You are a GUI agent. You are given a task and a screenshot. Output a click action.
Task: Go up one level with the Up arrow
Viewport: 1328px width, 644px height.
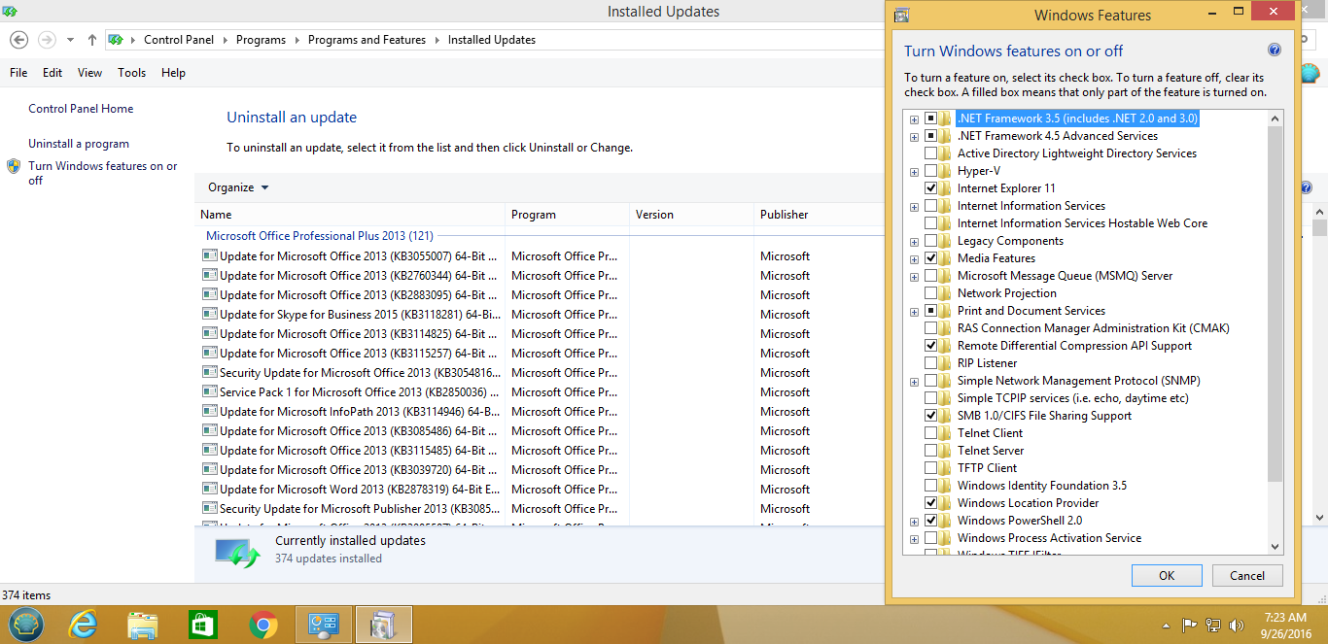[x=92, y=40]
